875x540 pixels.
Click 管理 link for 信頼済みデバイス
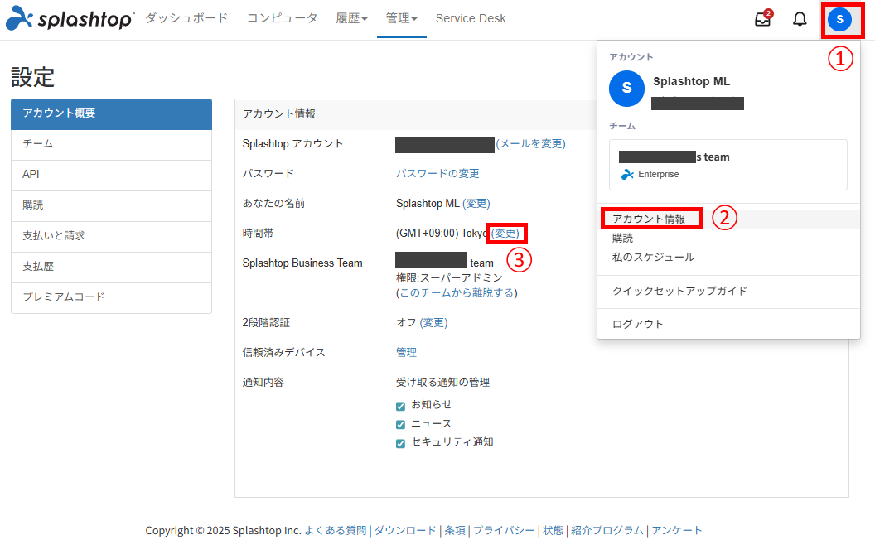click(406, 353)
